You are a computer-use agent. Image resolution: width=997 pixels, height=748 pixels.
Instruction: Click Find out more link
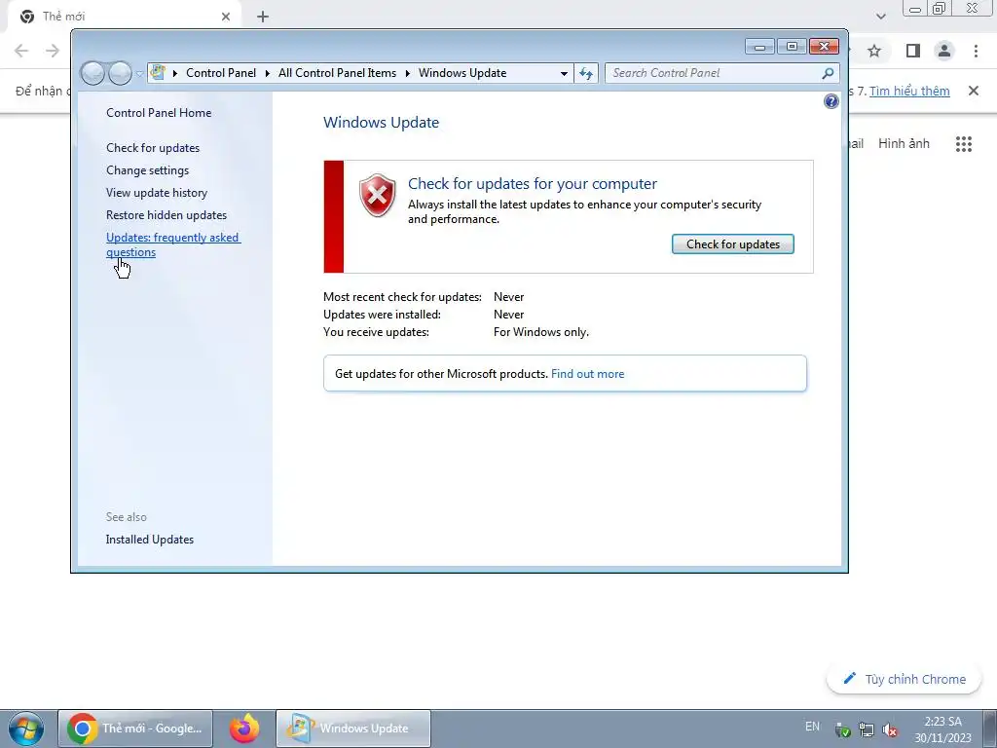[587, 374]
